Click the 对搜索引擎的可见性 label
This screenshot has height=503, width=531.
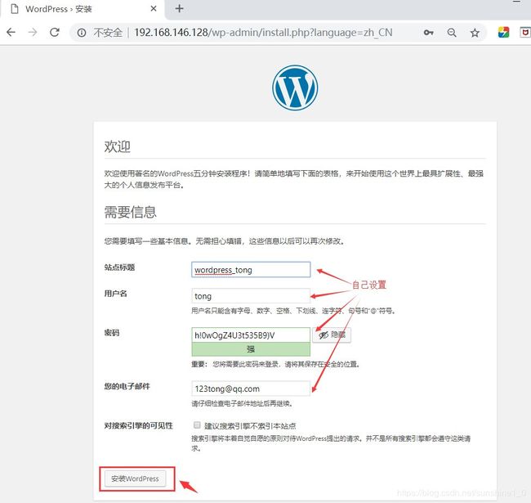138,426
